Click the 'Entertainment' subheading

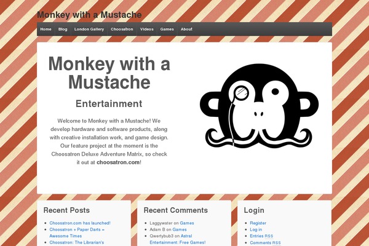click(109, 103)
